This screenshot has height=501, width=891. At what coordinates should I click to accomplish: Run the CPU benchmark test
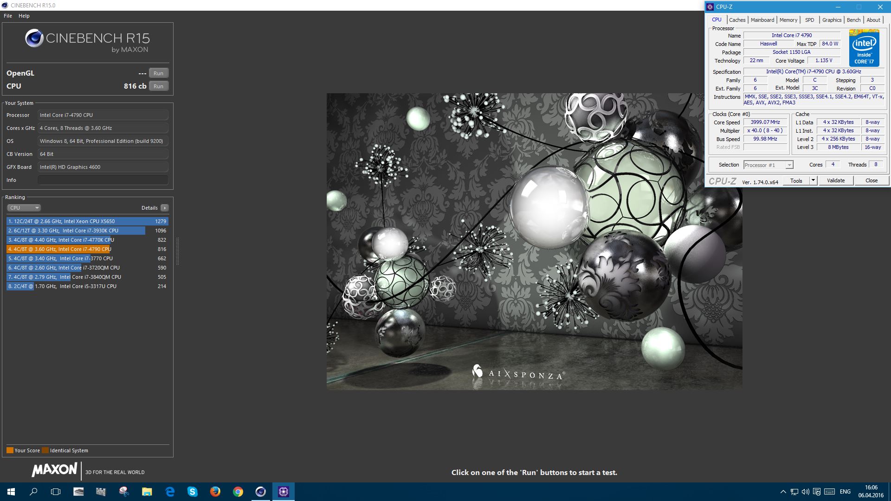click(158, 86)
